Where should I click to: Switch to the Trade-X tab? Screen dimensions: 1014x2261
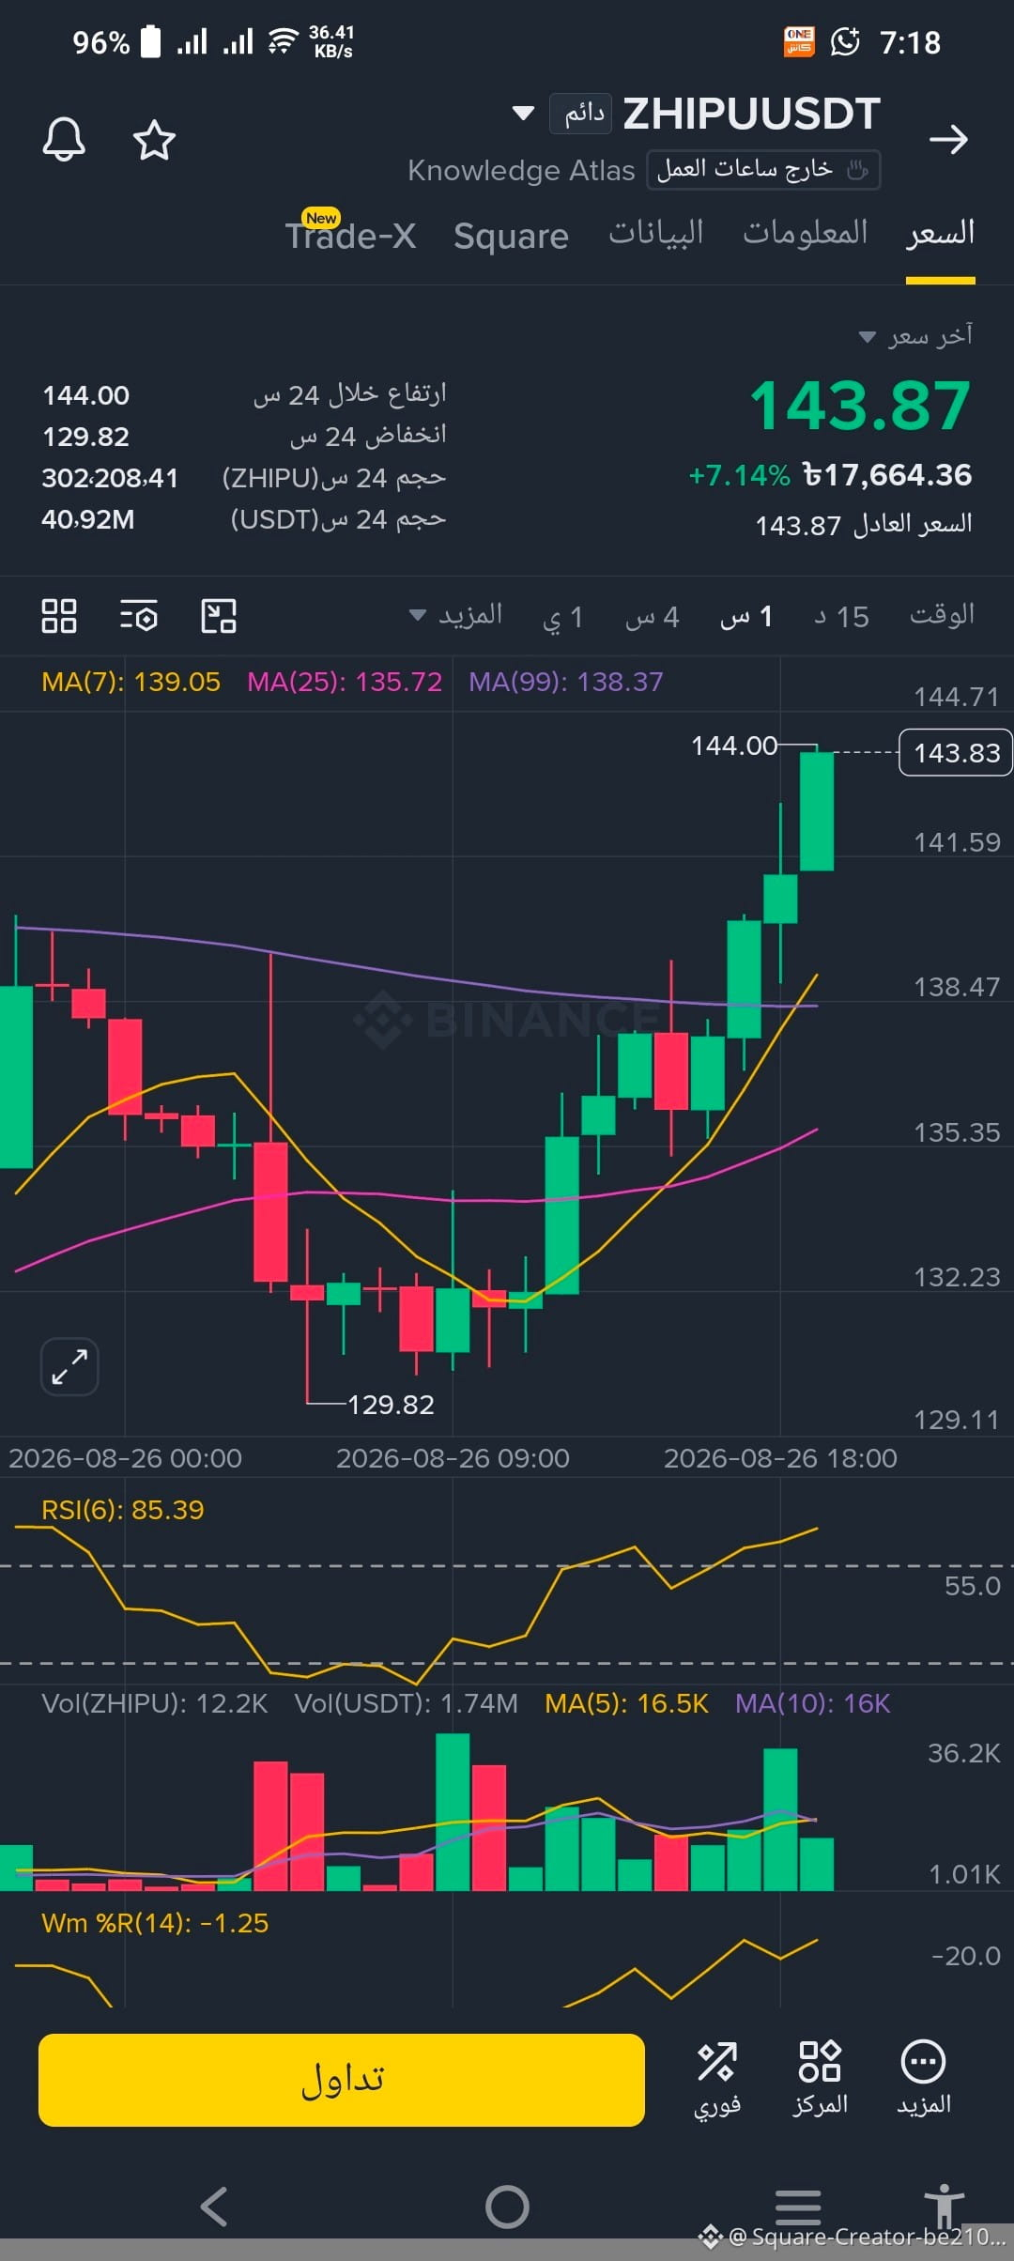tap(350, 235)
